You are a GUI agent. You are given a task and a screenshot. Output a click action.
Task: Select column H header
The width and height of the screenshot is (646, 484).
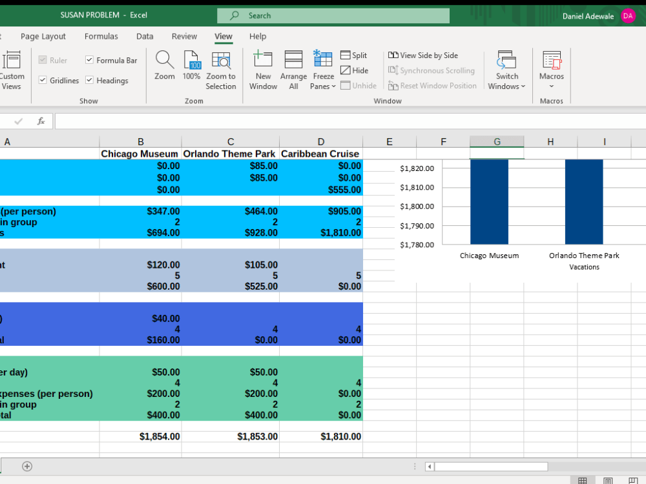pos(550,141)
